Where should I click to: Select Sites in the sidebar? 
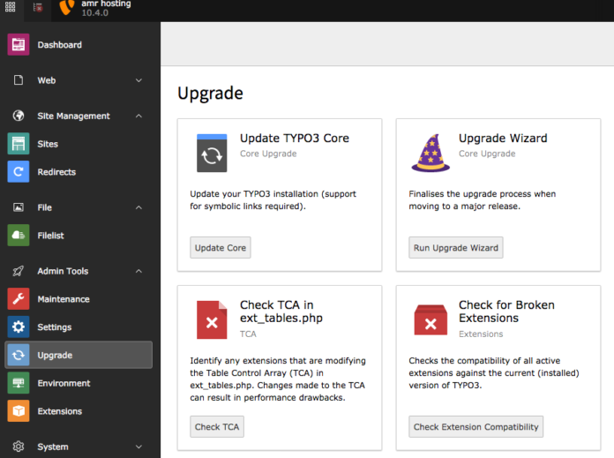coord(48,144)
